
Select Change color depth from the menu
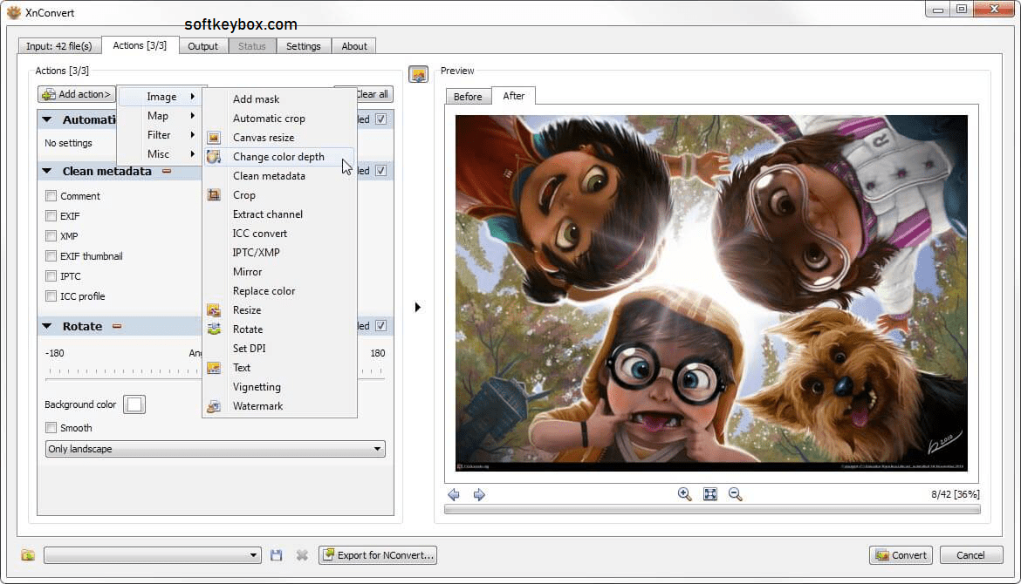[278, 156]
